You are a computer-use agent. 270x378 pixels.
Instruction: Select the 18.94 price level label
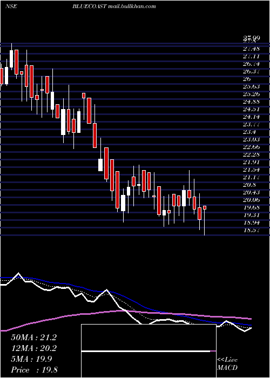252,222
